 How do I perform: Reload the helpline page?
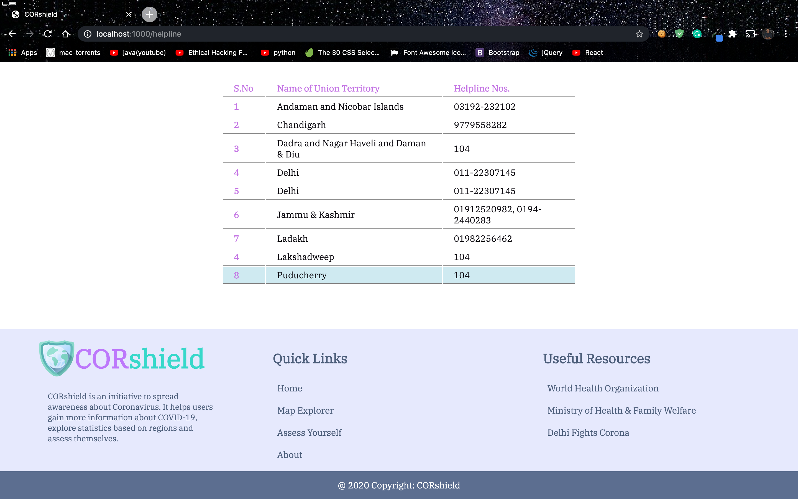click(48, 34)
